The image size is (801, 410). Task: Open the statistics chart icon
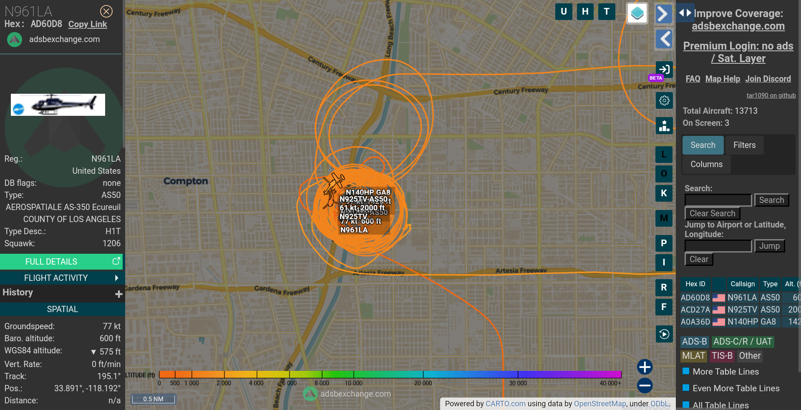pyautogui.click(x=664, y=125)
